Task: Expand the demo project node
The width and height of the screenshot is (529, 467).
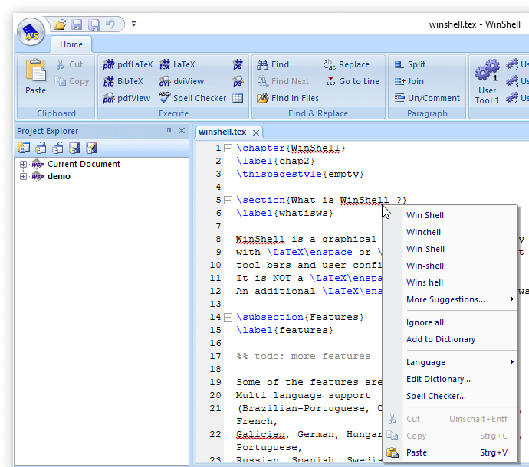Action: pos(24,176)
